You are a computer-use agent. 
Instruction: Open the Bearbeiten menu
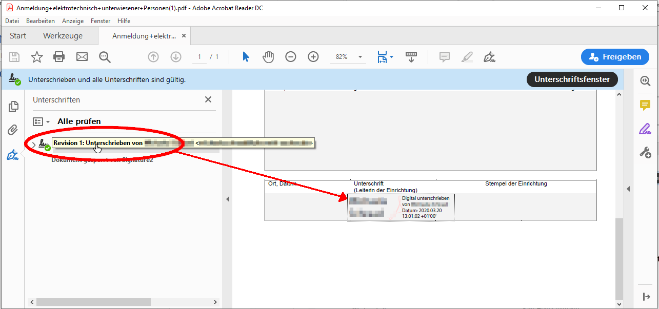click(41, 21)
